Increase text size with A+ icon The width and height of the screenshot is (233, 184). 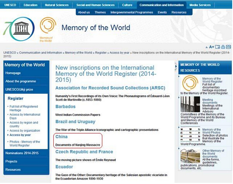pos(211,47)
